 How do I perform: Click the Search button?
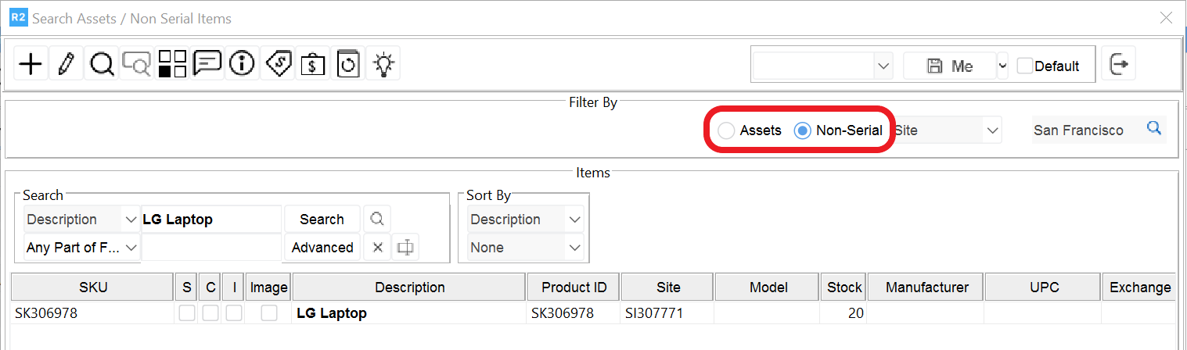pyautogui.click(x=322, y=220)
